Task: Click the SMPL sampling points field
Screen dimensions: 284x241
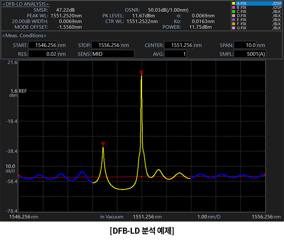Action: click(x=250, y=54)
